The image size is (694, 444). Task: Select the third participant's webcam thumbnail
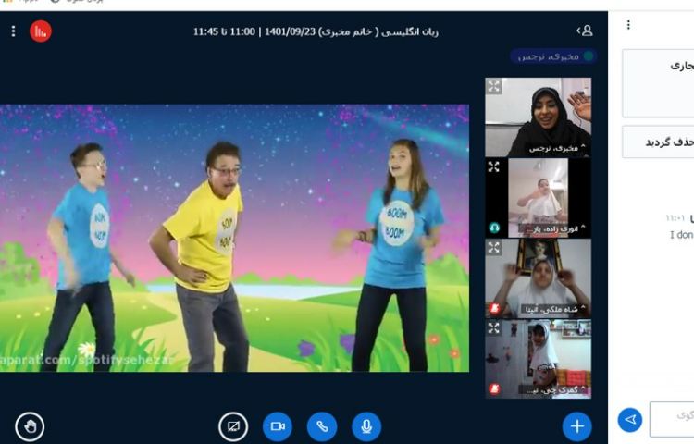538,276
